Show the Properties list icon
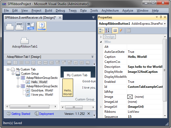This screenshot has height=128, width=171. click(115, 30)
